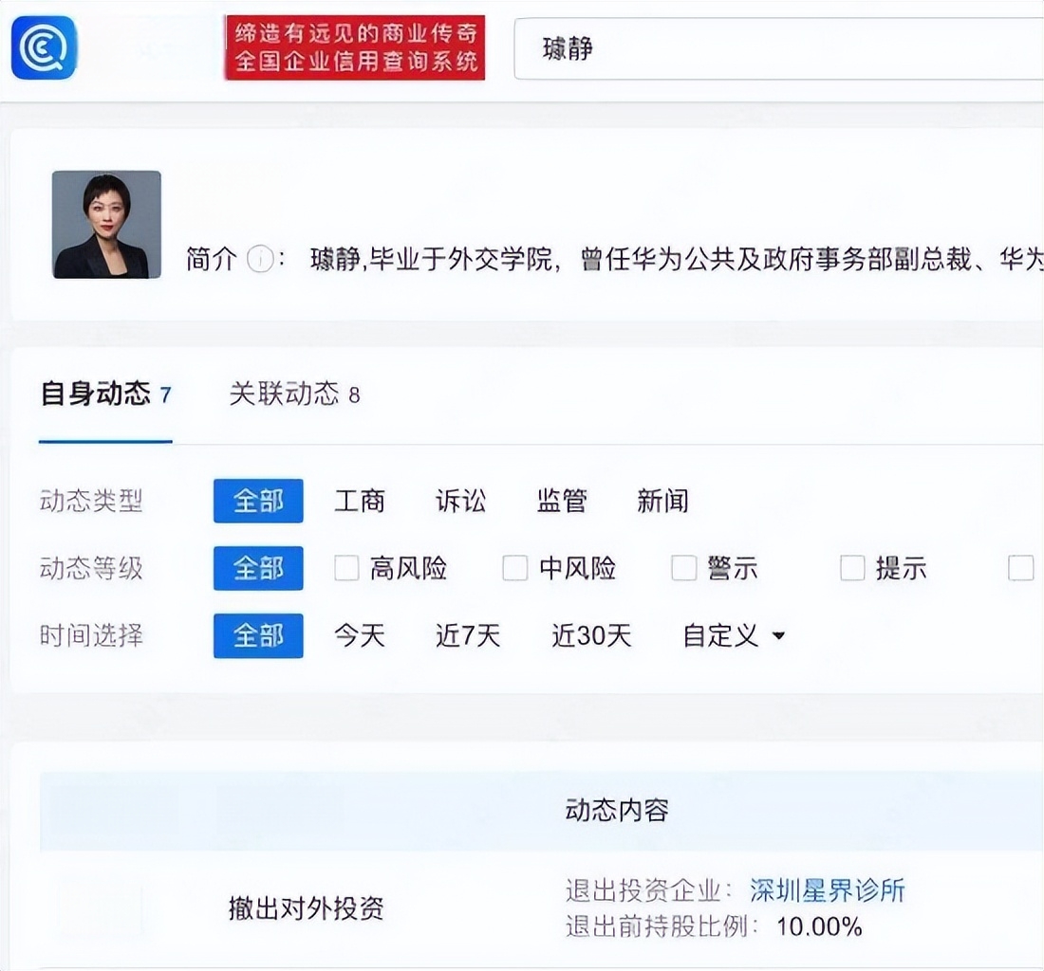
Task: Click the 10.00% shareholding value
Action: (x=819, y=926)
